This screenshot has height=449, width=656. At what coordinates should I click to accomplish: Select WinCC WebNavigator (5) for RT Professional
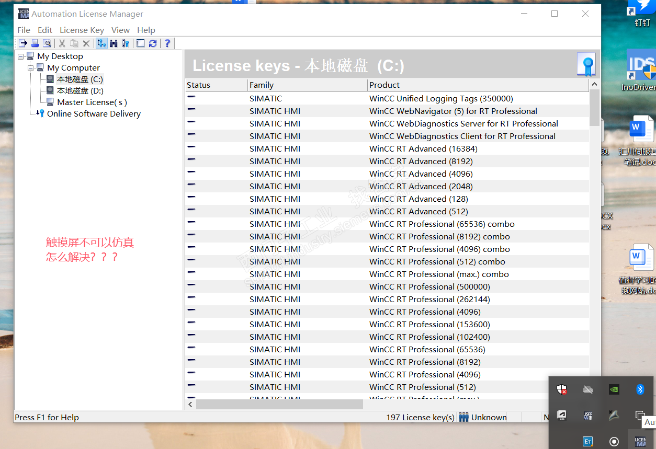[387, 111]
